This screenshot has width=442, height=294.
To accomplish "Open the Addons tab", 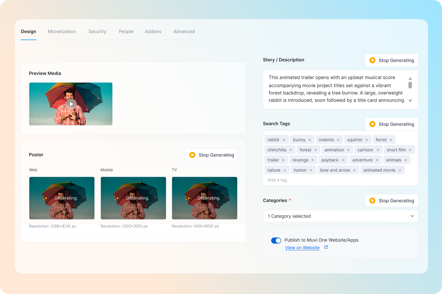I will [153, 32].
